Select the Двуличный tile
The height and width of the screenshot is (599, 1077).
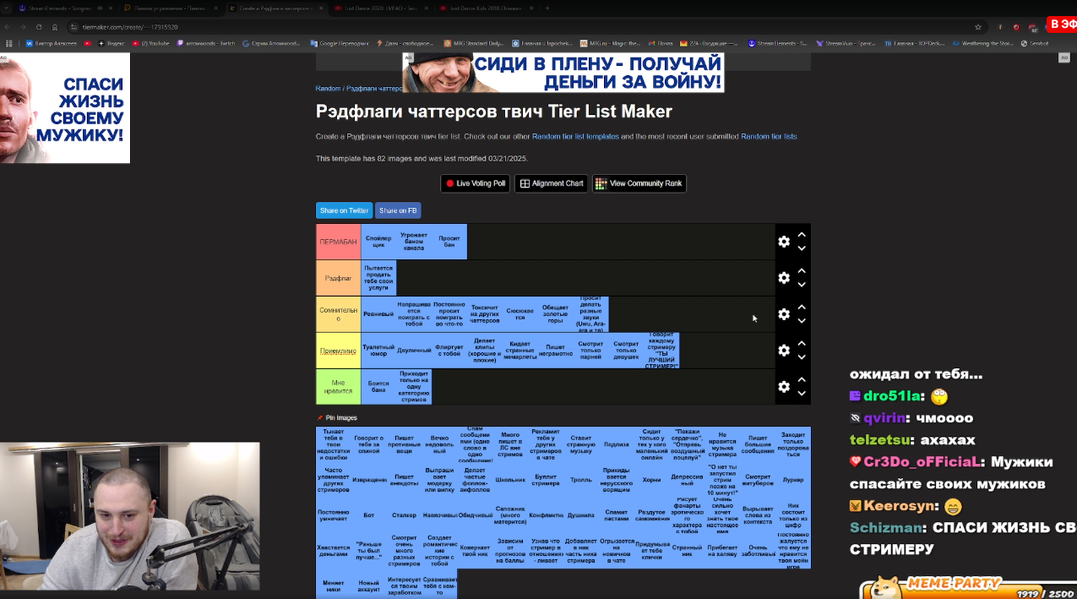point(414,350)
